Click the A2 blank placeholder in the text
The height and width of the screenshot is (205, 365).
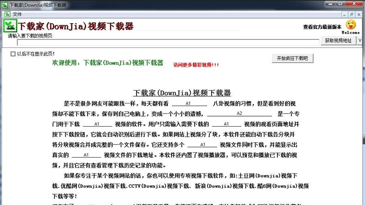point(239,113)
